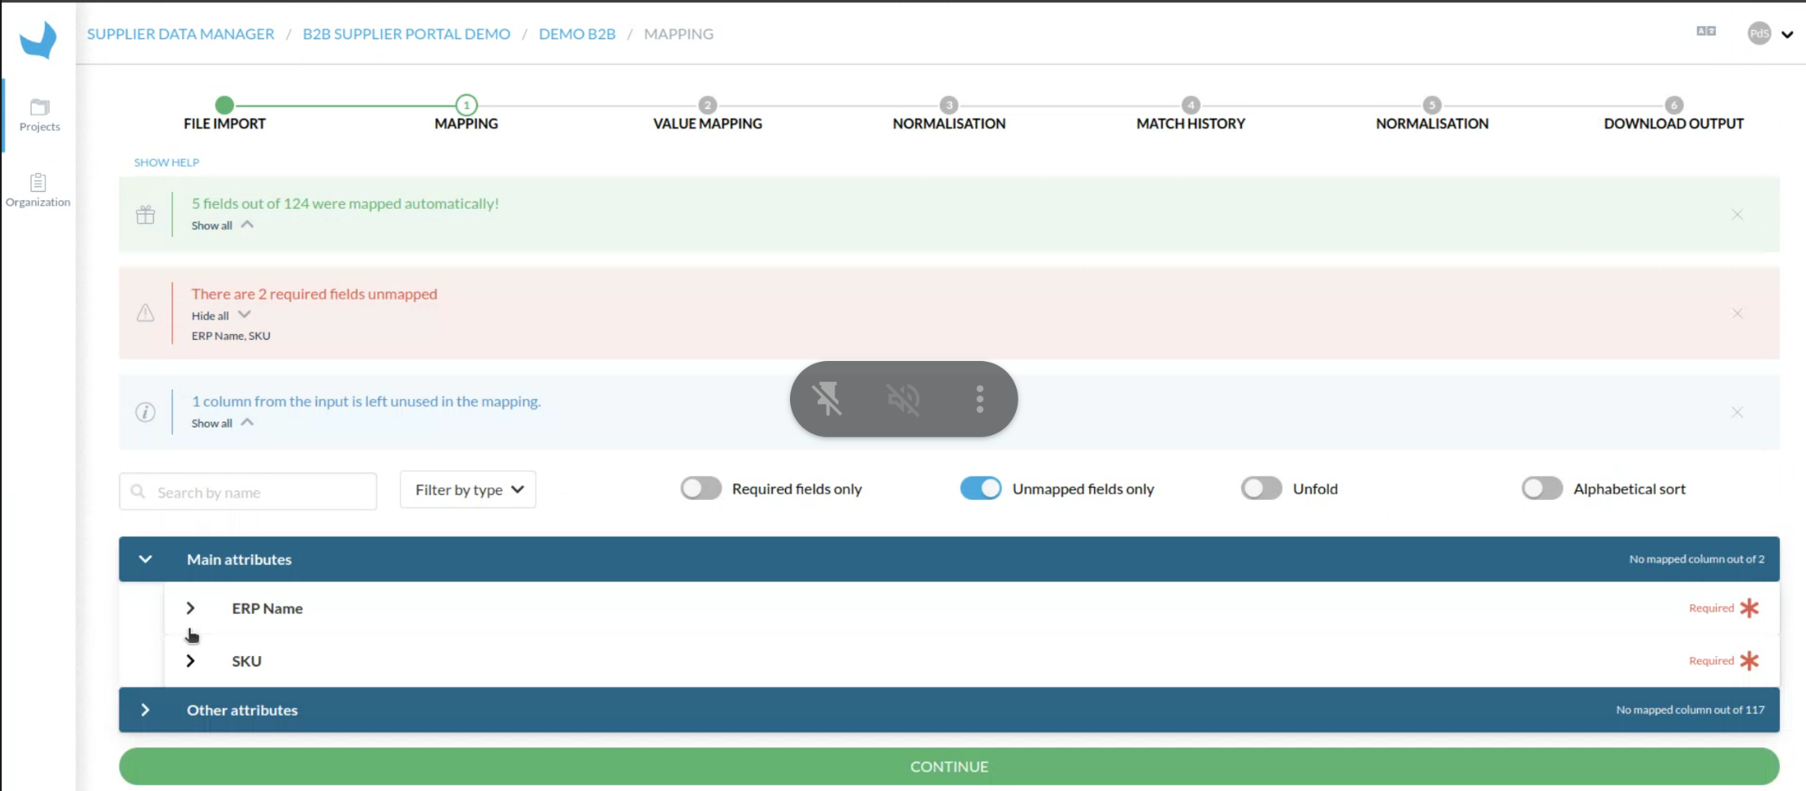Click the muted speaker icon in overlay

pyautogui.click(x=903, y=399)
